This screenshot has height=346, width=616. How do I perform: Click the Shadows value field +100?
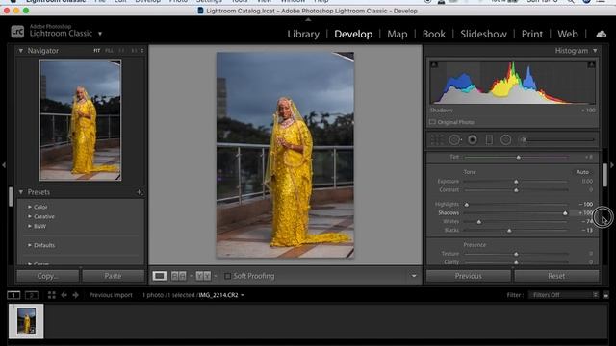(585, 213)
